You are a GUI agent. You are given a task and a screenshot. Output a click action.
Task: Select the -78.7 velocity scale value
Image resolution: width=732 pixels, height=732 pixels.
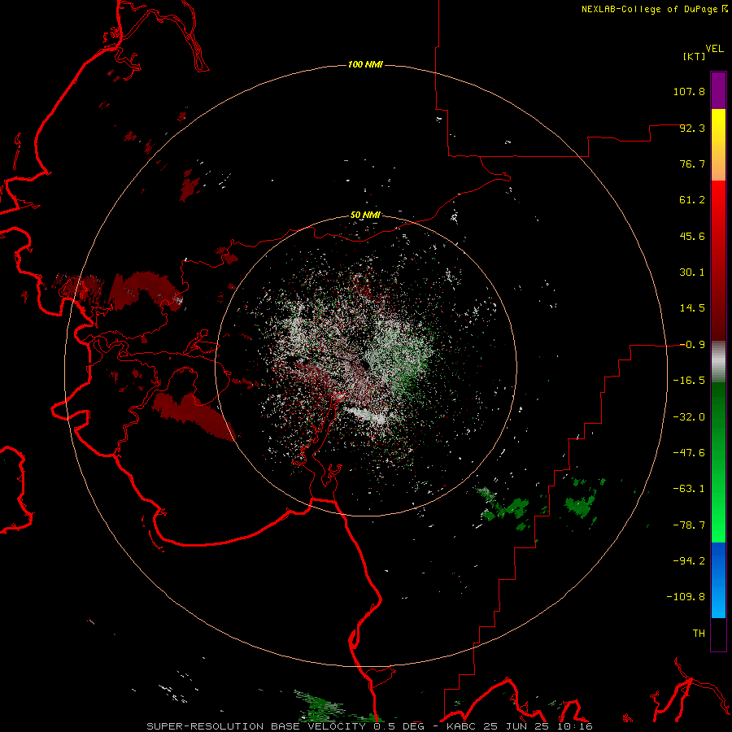coord(689,525)
